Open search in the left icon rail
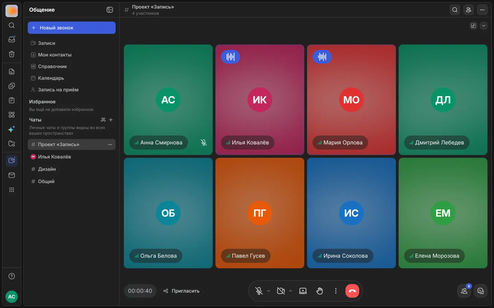Viewport: 494px width, 308px height. click(12, 25)
